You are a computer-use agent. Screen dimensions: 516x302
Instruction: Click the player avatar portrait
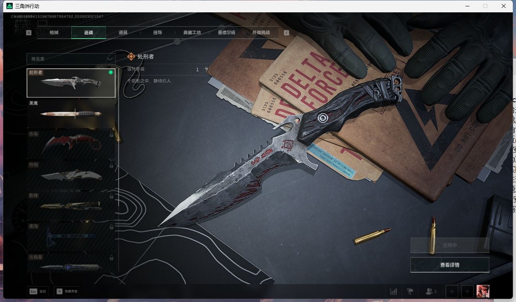483,291
